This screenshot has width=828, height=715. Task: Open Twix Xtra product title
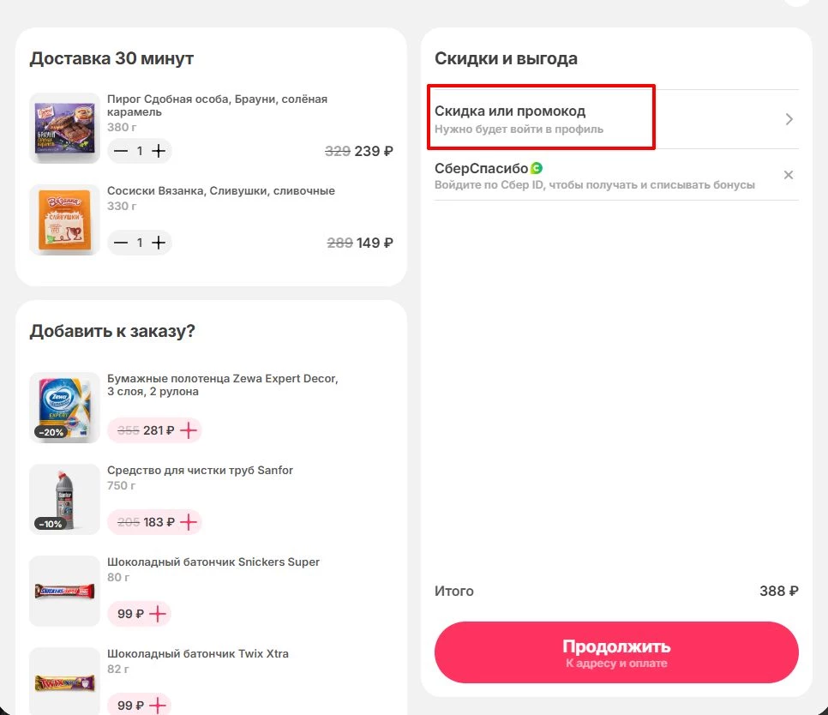click(x=198, y=654)
